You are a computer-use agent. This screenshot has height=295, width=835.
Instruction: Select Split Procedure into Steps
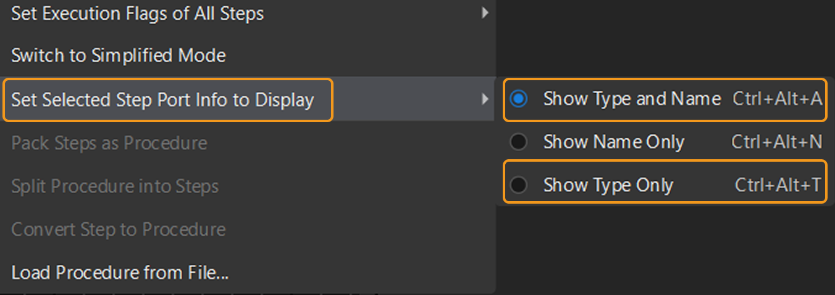click(115, 186)
